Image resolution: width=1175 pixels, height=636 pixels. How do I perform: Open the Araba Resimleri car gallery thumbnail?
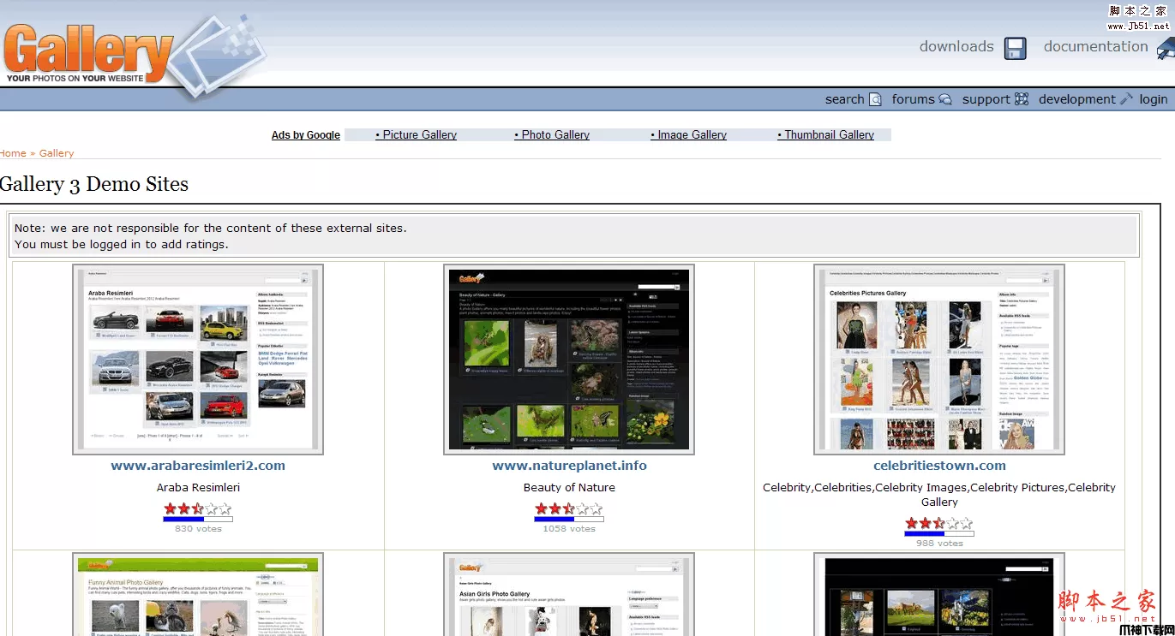pos(198,359)
